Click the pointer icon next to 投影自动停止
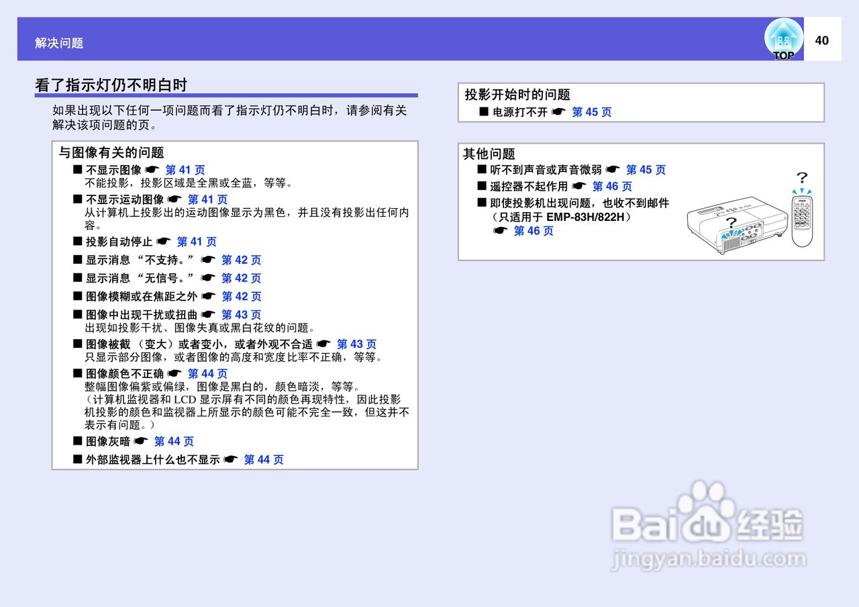The height and width of the screenshot is (607, 859). pyautogui.click(x=165, y=241)
